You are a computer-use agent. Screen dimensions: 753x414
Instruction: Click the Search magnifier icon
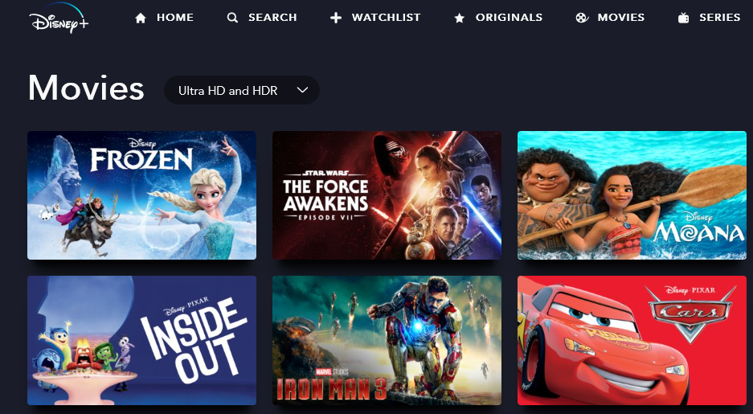coord(232,18)
